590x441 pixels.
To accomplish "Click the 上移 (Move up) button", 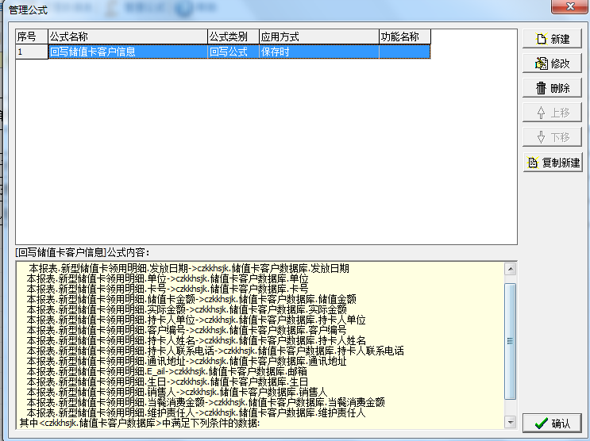I will pyautogui.click(x=552, y=113).
